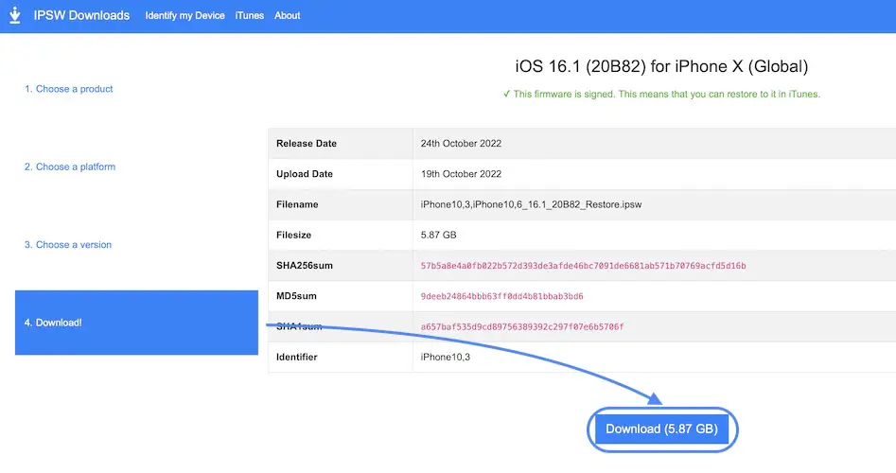This screenshot has width=896, height=473.
Task: Click the 24th October 2022 release date
Action: (x=461, y=144)
